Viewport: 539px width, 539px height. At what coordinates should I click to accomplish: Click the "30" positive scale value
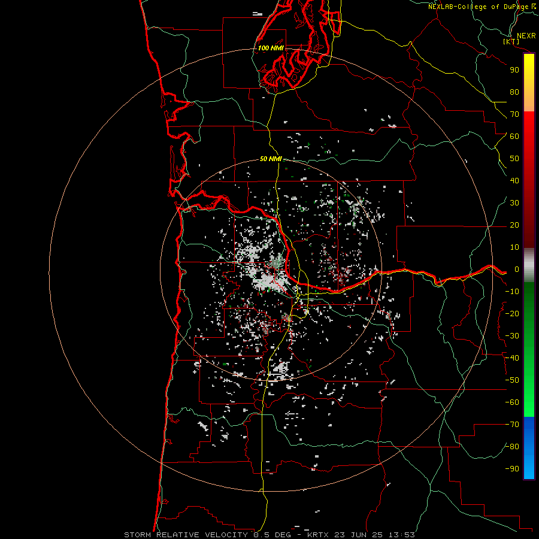514,203
